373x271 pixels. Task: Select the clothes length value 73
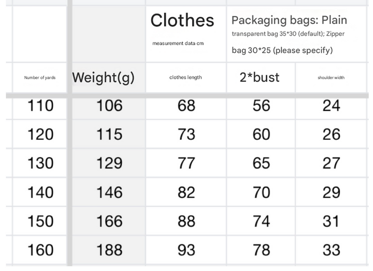coord(186,134)
